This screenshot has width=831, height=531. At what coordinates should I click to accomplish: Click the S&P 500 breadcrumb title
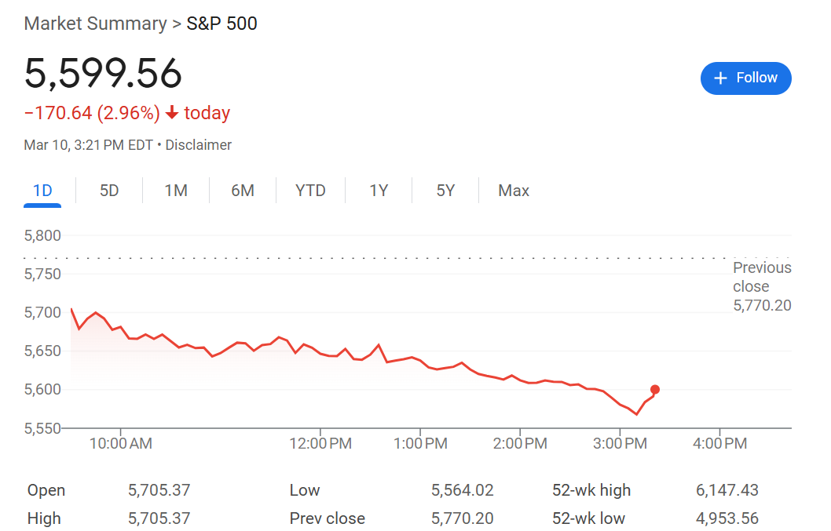221,24
